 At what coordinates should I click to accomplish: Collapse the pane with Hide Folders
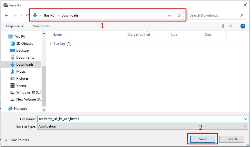16,140
